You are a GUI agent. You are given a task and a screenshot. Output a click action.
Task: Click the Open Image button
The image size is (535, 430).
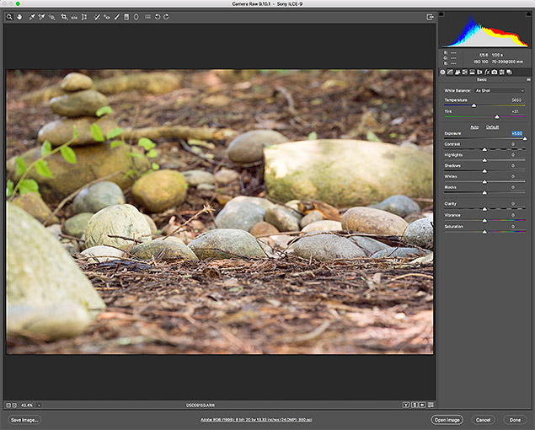(446, 419)
